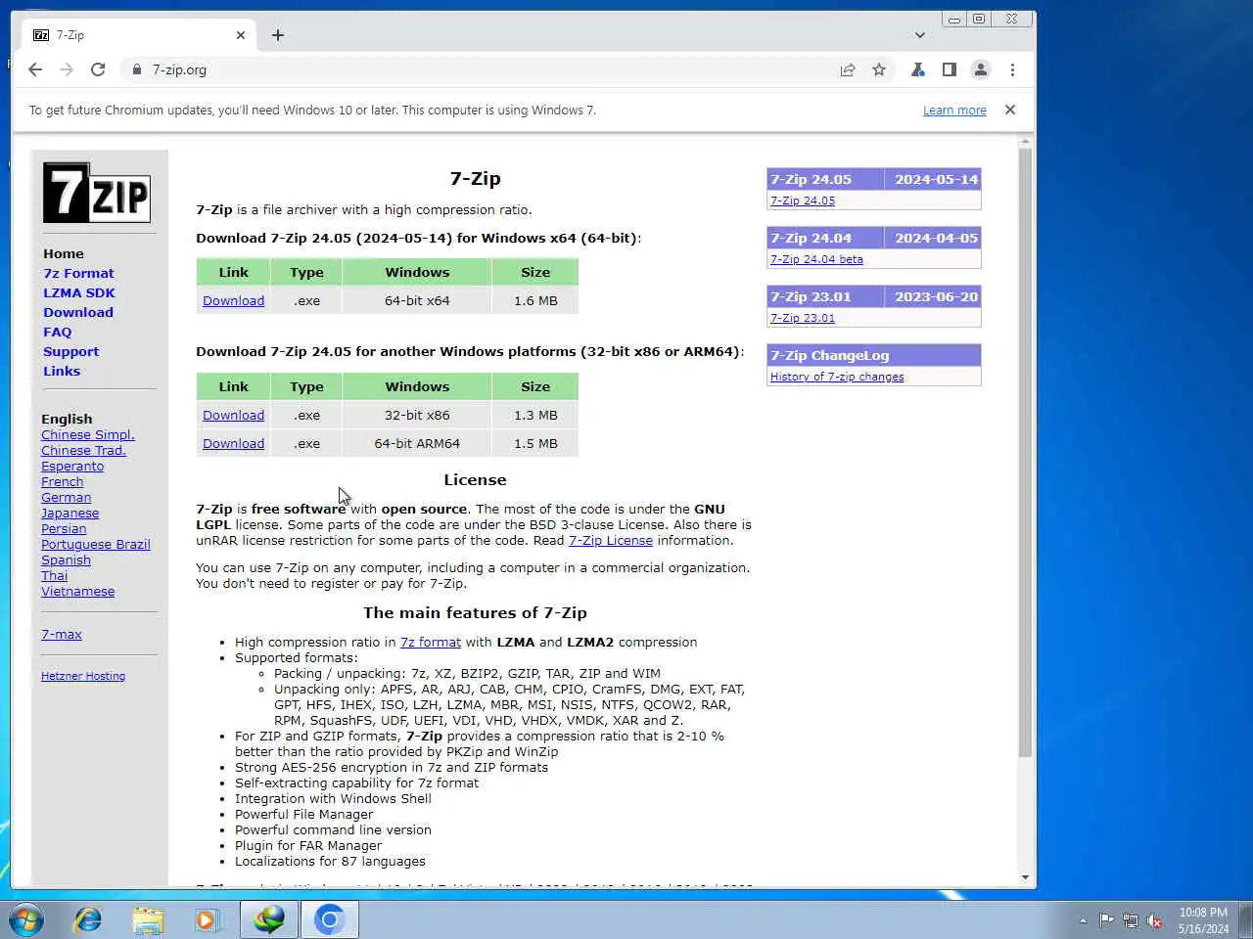This screenshot has width=1253, height=939.
Task: Open 7z Format sidebar menu item
Action: [x=78, y=273]
